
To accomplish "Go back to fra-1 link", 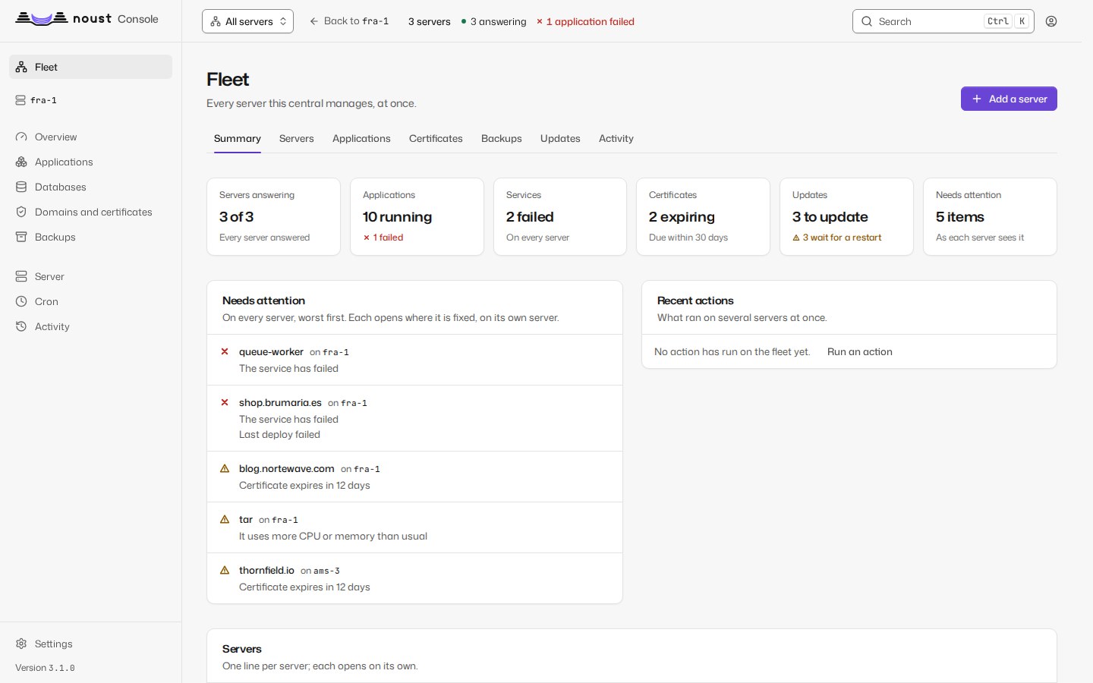I will 349,21.
